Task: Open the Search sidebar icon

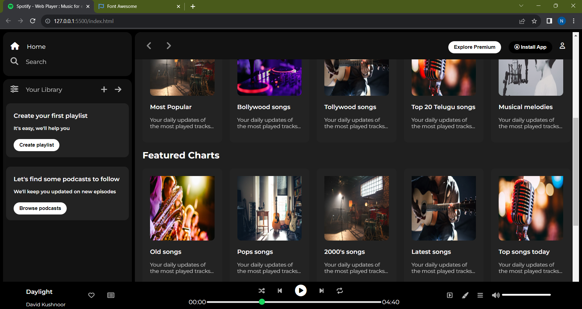Action: pos(14,61)
